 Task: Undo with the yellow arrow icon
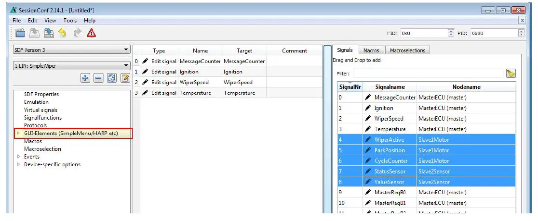(63, 33)
